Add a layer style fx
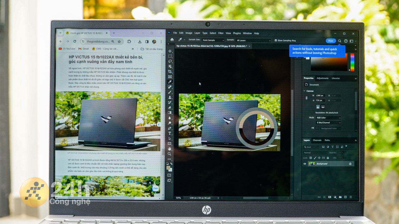This screenshot has width=399, height=224. pos(324,197)
